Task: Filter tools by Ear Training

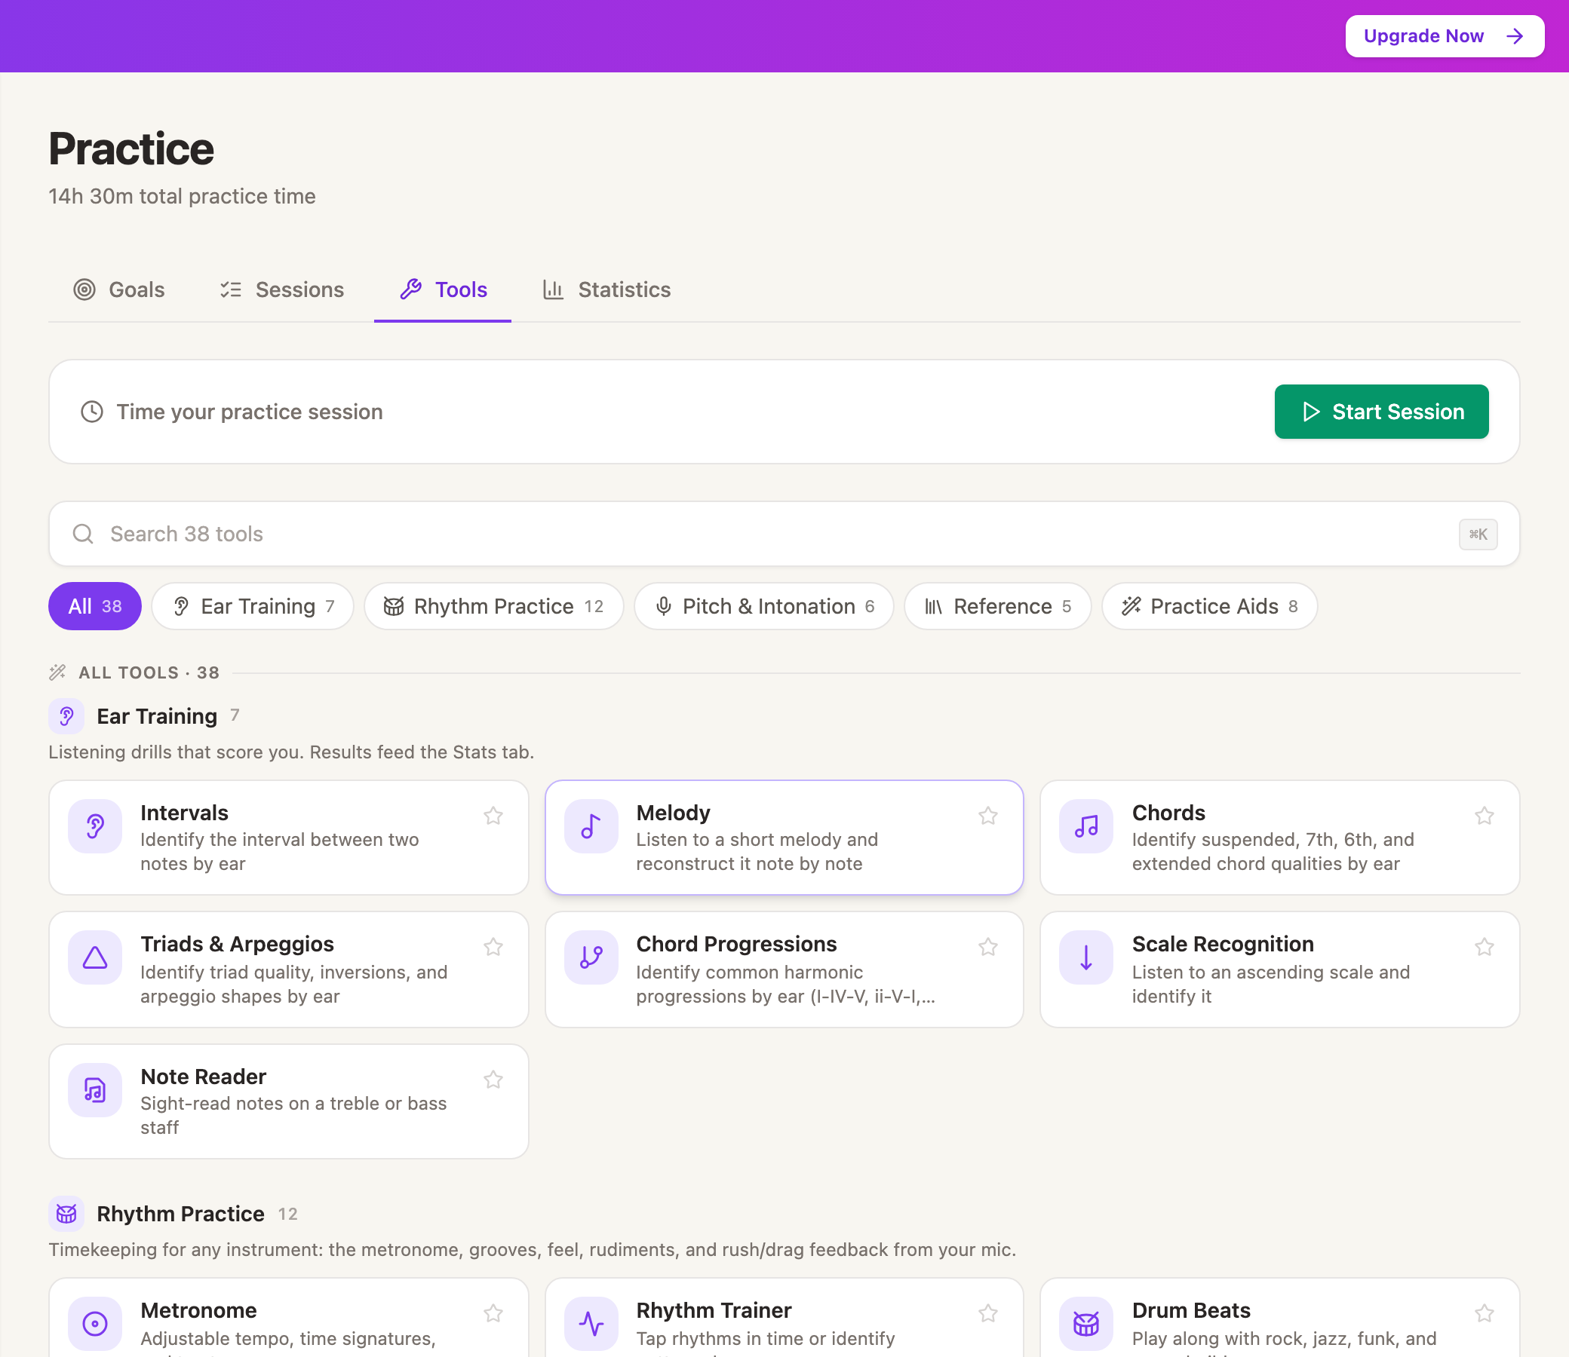Action: click(253, 607)
